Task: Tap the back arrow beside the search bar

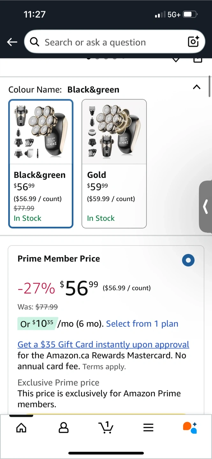Action: point(12,42)
